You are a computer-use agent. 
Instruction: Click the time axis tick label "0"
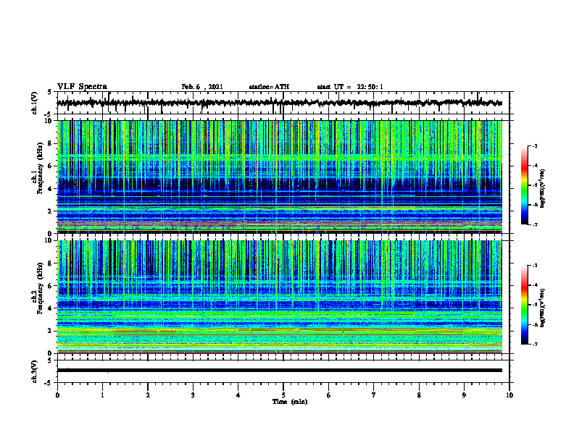57,395
